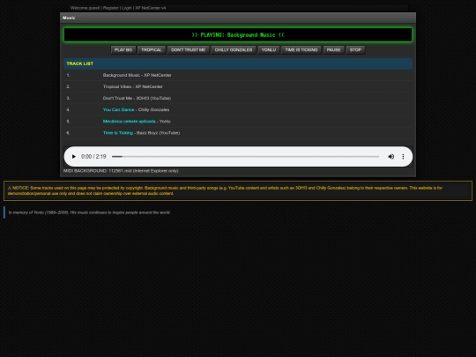Click the 0:00 / 2:19 time readout
The height and width of the screenshot is (357, 476).
[93, 157]
